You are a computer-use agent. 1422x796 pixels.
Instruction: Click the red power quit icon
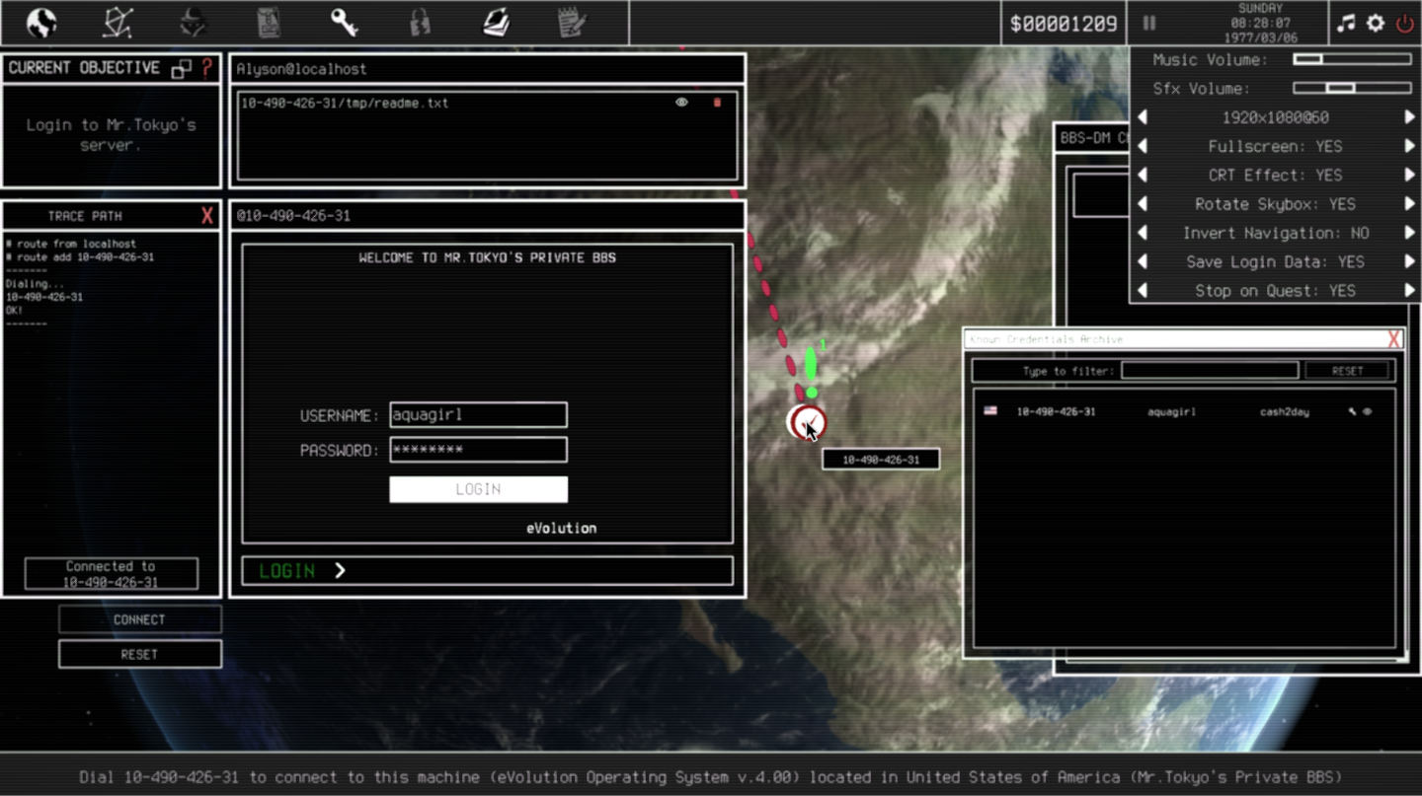click(1404, 23)
